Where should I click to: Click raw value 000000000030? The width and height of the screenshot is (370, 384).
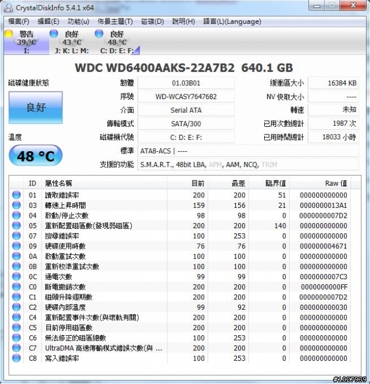(323, 308)
